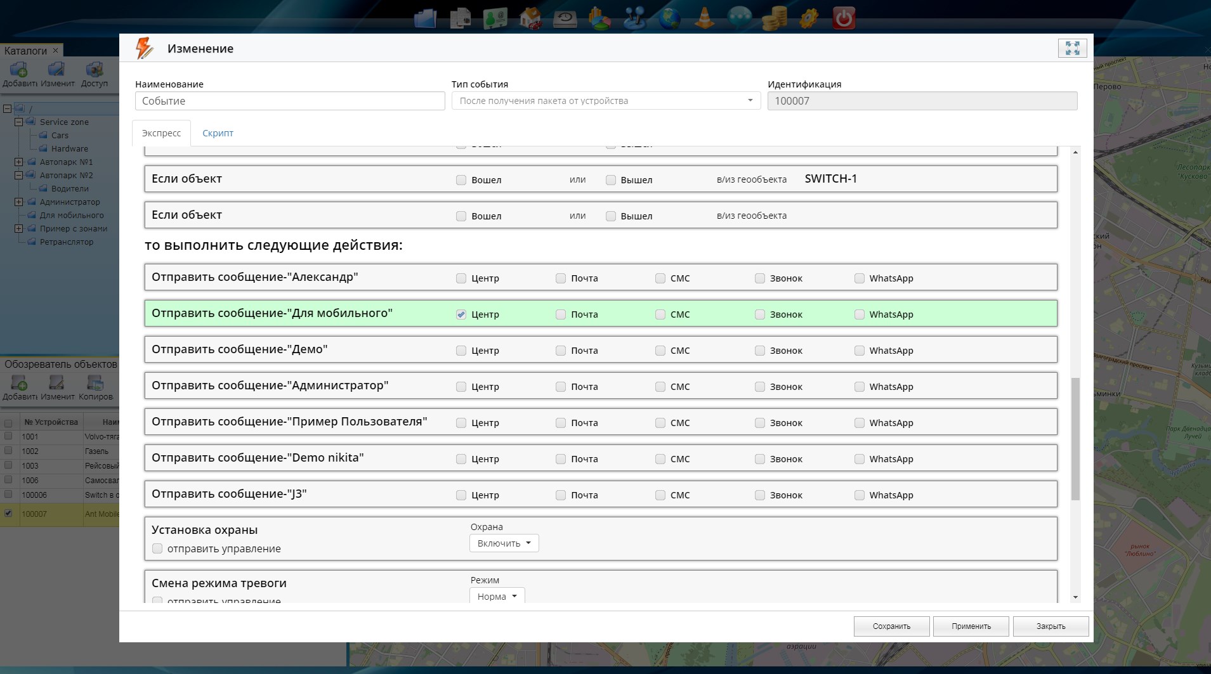Click the Копиров copy device icon

[x=95, y=382]
